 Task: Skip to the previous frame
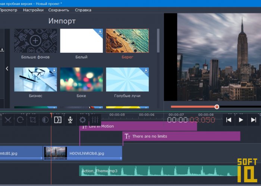tap(229, 120)
